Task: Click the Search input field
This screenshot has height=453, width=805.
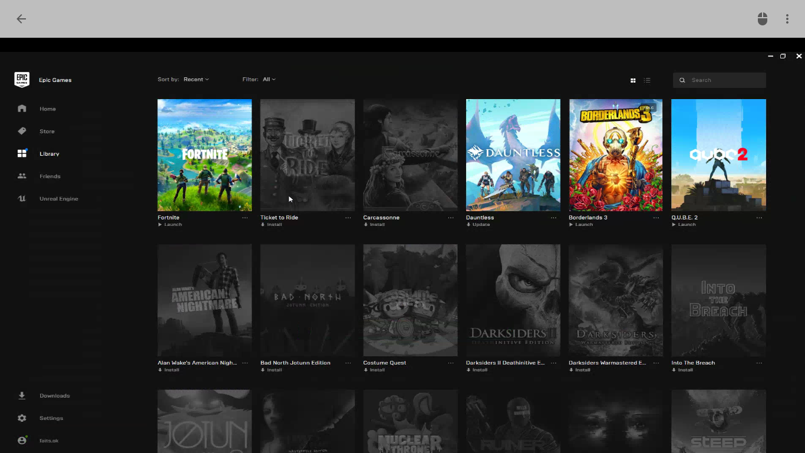Action: [x=720, y=80]
